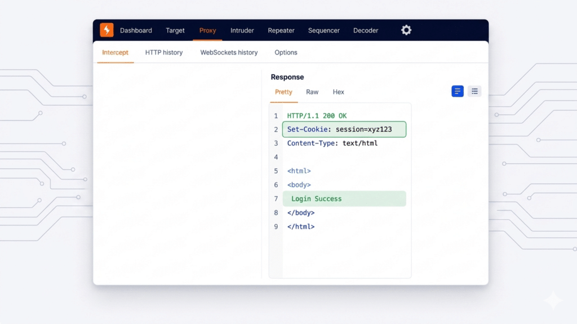Switch response view to Hex
This screenshot has width=577, height=324.
(338, 92)
